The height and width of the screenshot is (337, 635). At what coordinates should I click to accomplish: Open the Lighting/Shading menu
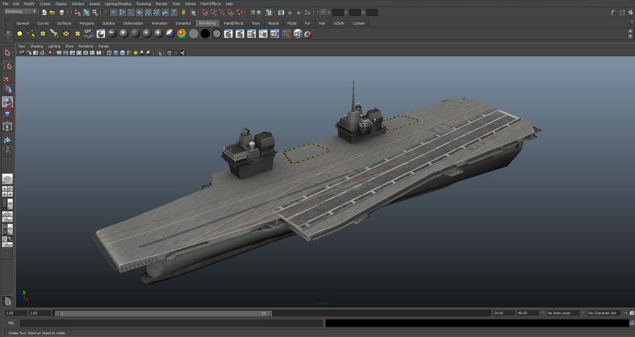tap(117, 4)
